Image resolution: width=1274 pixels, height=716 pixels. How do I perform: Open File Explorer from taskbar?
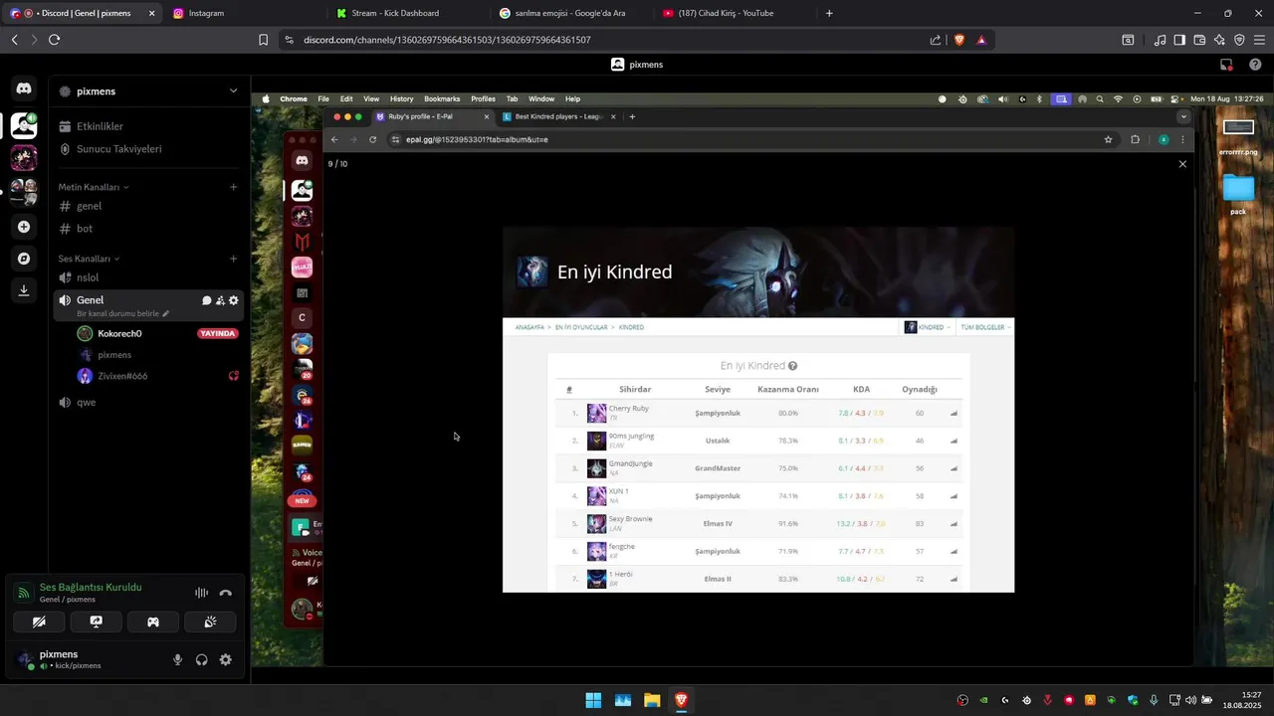652,700
